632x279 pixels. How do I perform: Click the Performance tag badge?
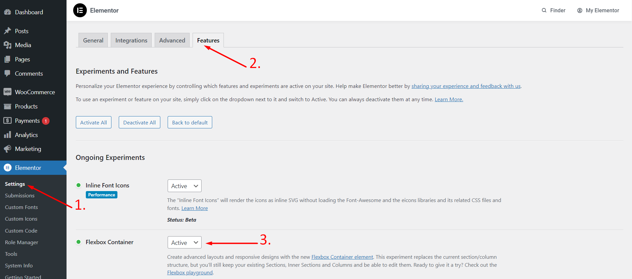[101, 195]
